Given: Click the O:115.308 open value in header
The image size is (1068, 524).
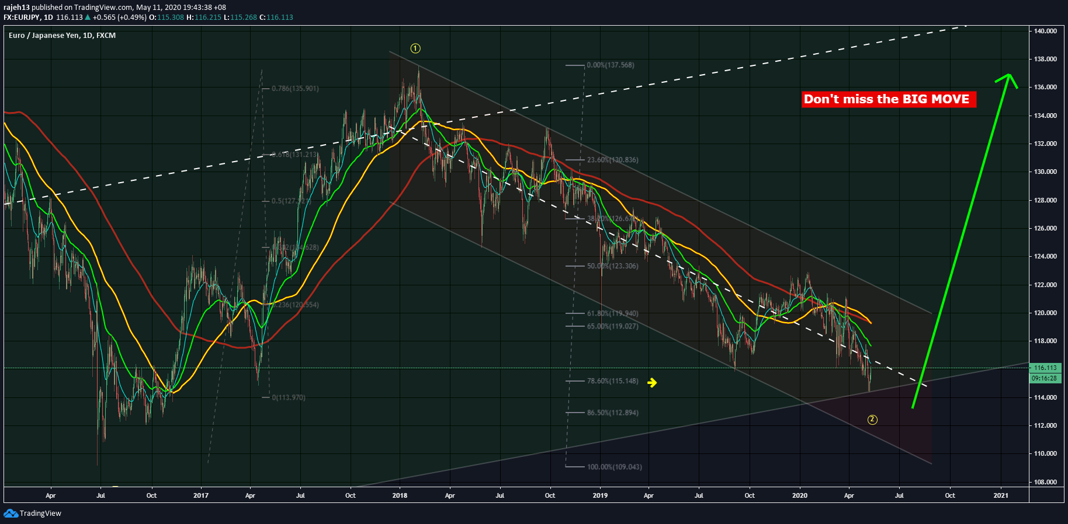Looking at the screenshot, I should pyautogui.click(x=167, y=18).
